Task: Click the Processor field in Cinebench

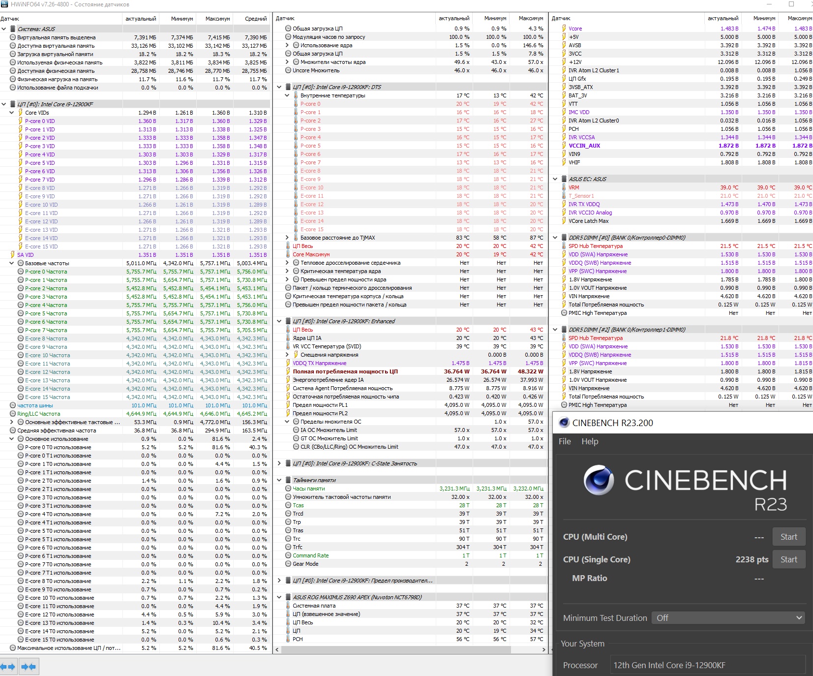Action: [708, 665]
